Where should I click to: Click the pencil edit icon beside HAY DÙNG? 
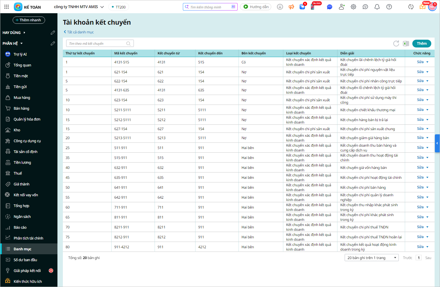pyautogui.click(x=53, y=32)
